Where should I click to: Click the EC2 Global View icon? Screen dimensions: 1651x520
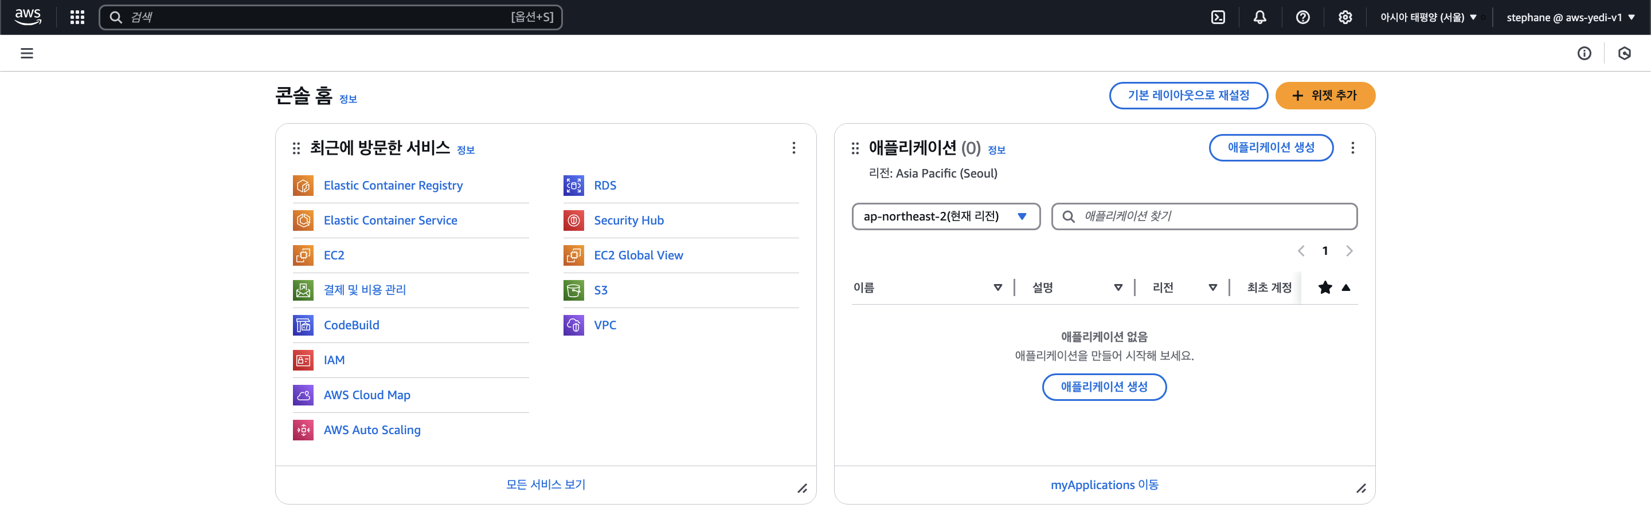coord(574,255)
